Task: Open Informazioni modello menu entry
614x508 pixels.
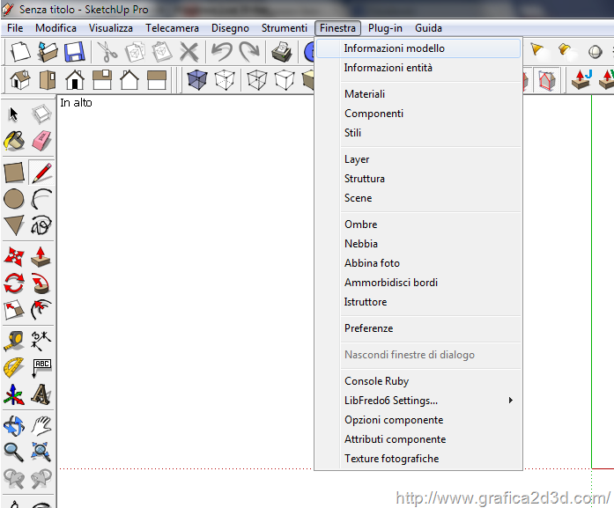Action: (394, 48)
